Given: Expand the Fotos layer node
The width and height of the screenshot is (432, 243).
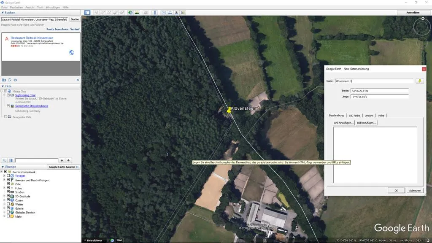Looking at the screenshot, I should click(x=4, y=188).
